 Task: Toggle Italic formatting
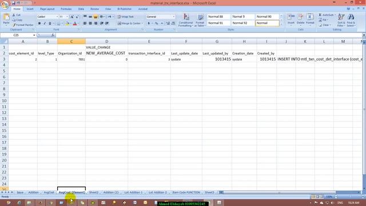45,23
